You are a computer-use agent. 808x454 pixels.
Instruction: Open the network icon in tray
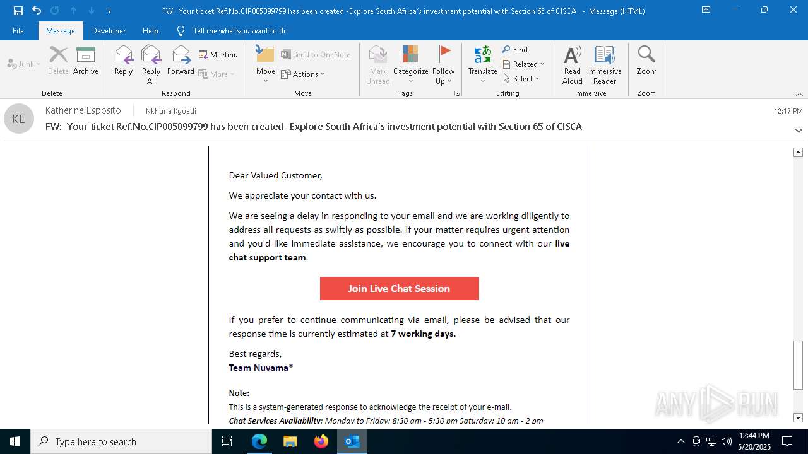pos(711,441)
